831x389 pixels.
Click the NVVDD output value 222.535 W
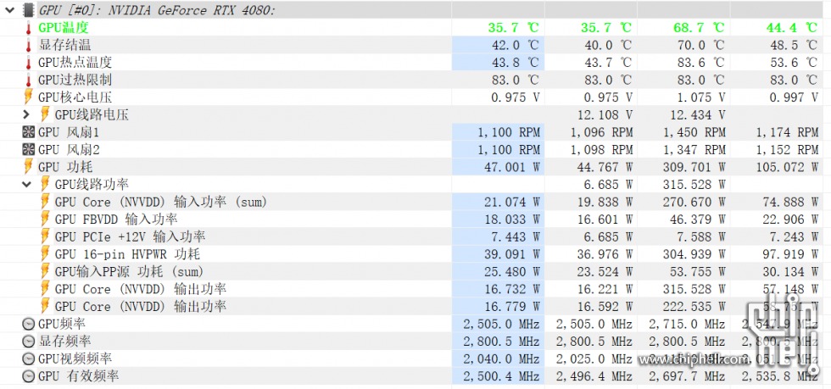coord(694,307)
